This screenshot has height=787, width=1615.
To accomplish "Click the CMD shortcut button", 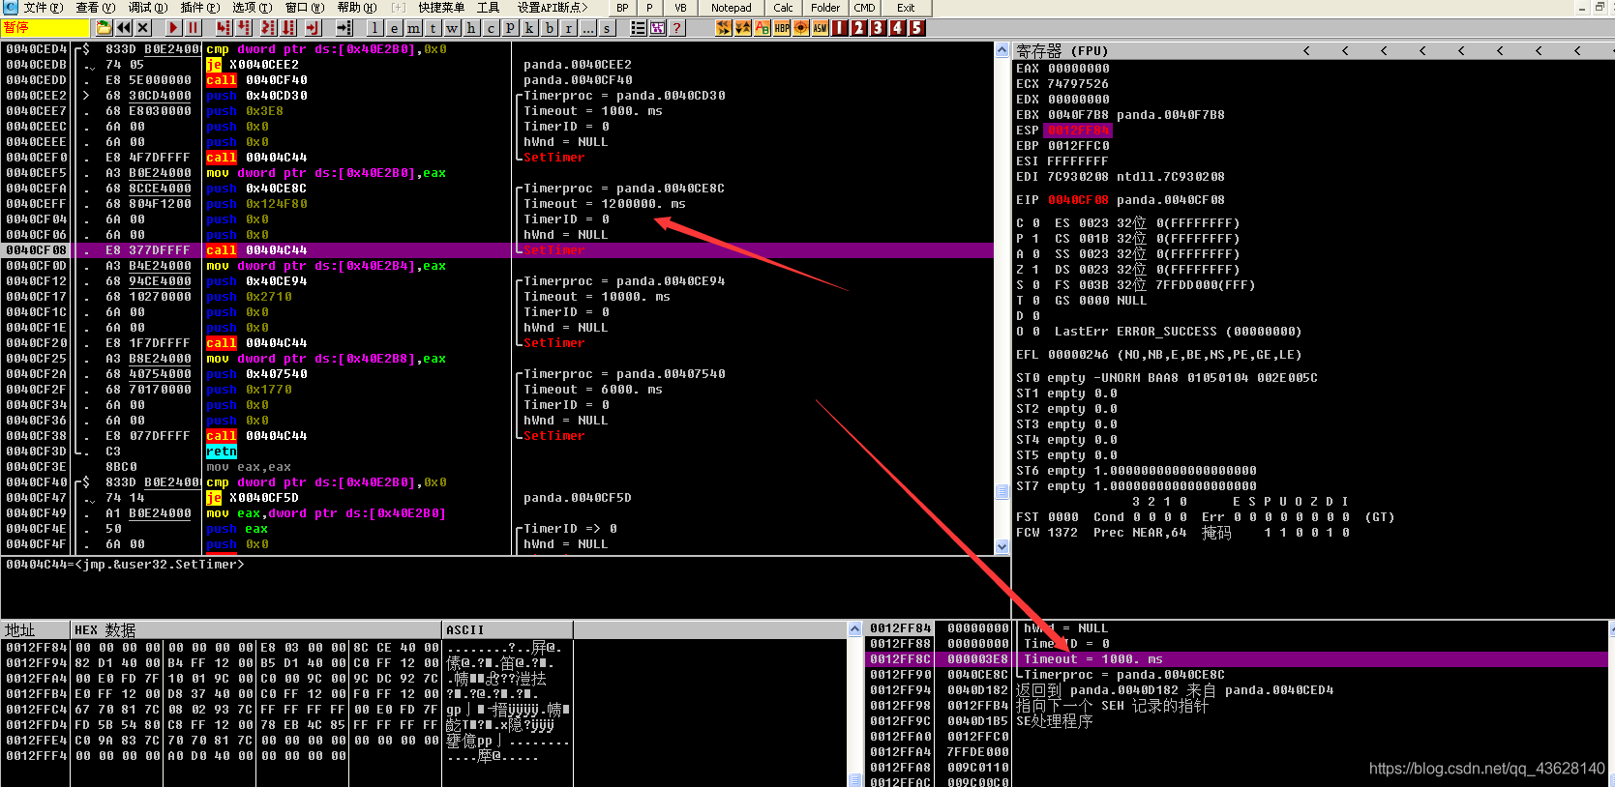I will pos(864,8).
